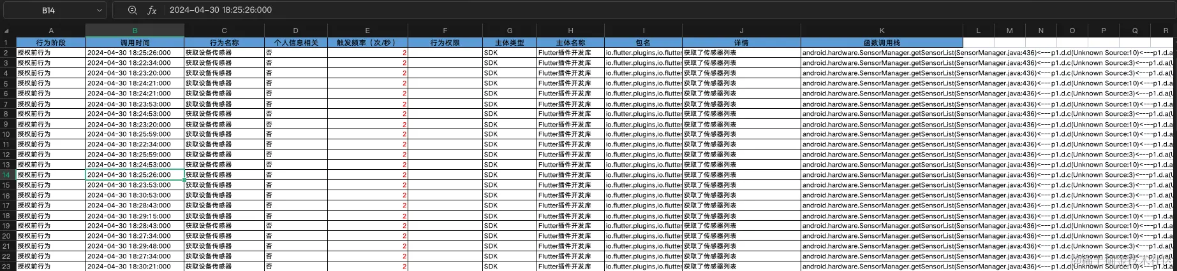Viewport: 1177px width, 271px height.
Task: Select row 14 header number
Action: coord(8,175)
